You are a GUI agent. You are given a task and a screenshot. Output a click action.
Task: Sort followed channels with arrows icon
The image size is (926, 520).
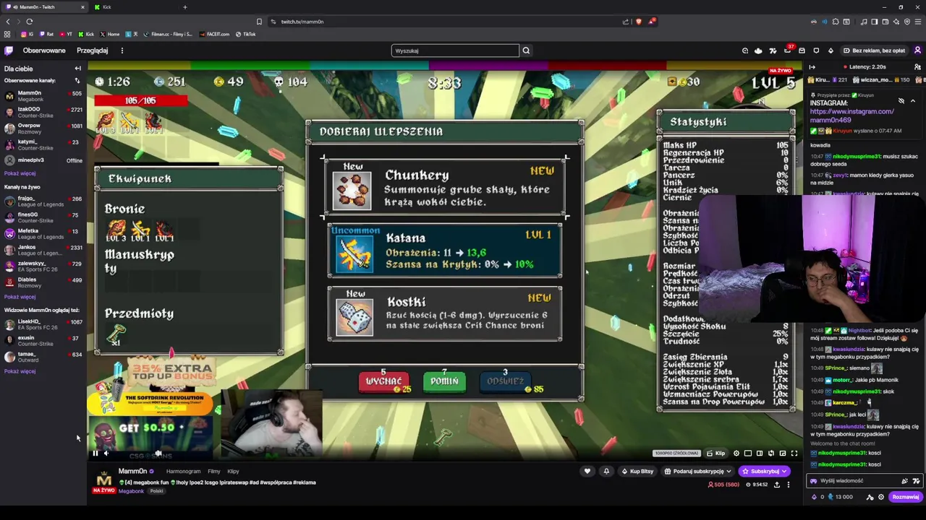click(77, 80)
